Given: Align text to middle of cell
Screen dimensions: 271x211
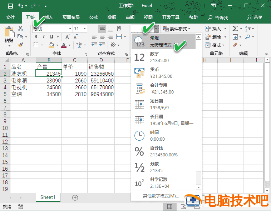Looking at the screenshot, I should click(102, 29).
